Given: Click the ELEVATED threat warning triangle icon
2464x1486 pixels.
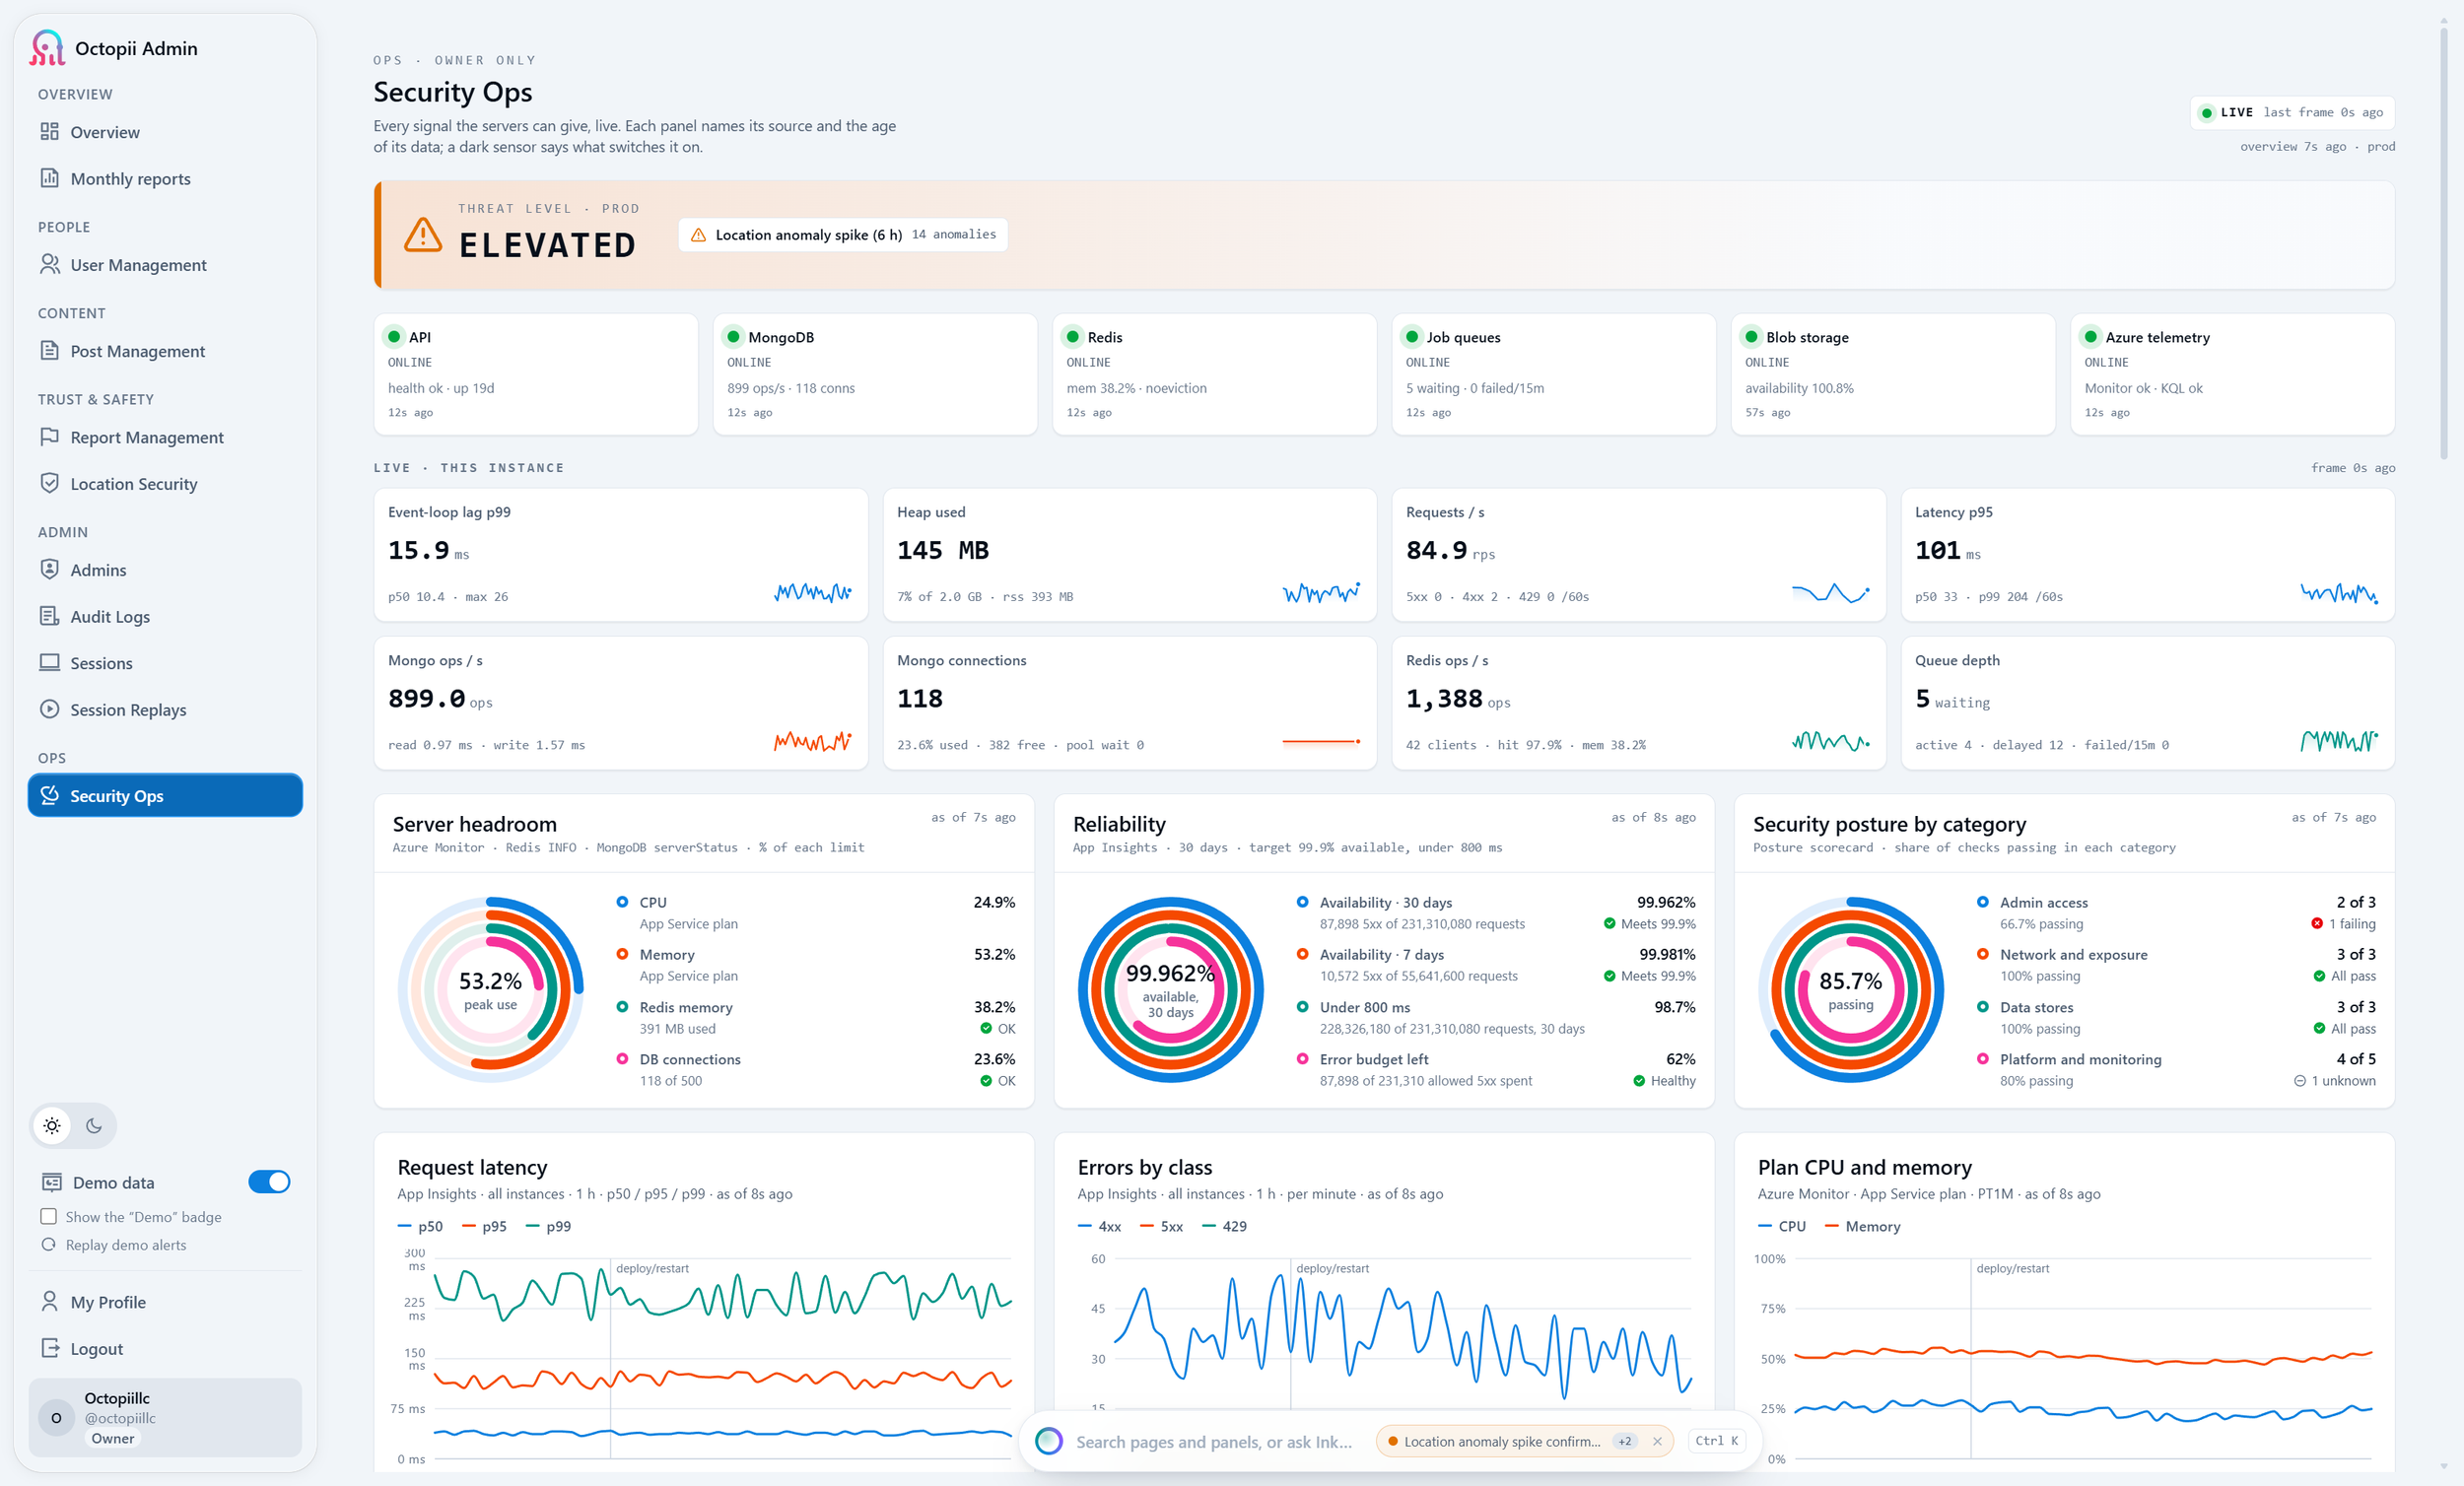Looking at the screenshot, I should click(x=423, y=235).
